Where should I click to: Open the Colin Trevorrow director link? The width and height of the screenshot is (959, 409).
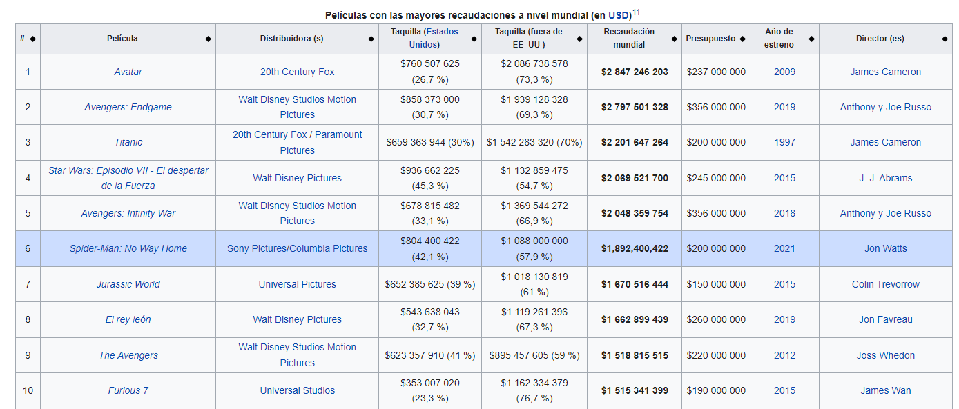886,284
